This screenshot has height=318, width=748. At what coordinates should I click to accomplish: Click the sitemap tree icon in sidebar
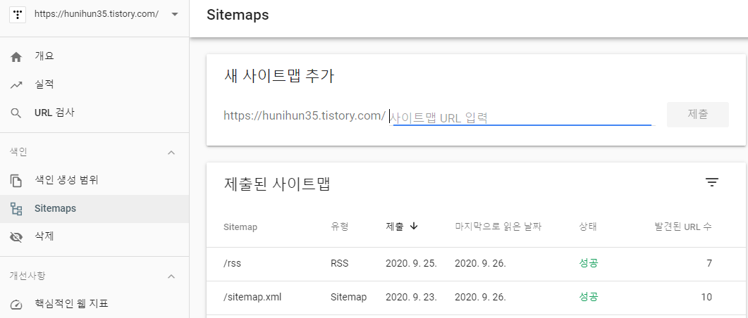[16, 209]
